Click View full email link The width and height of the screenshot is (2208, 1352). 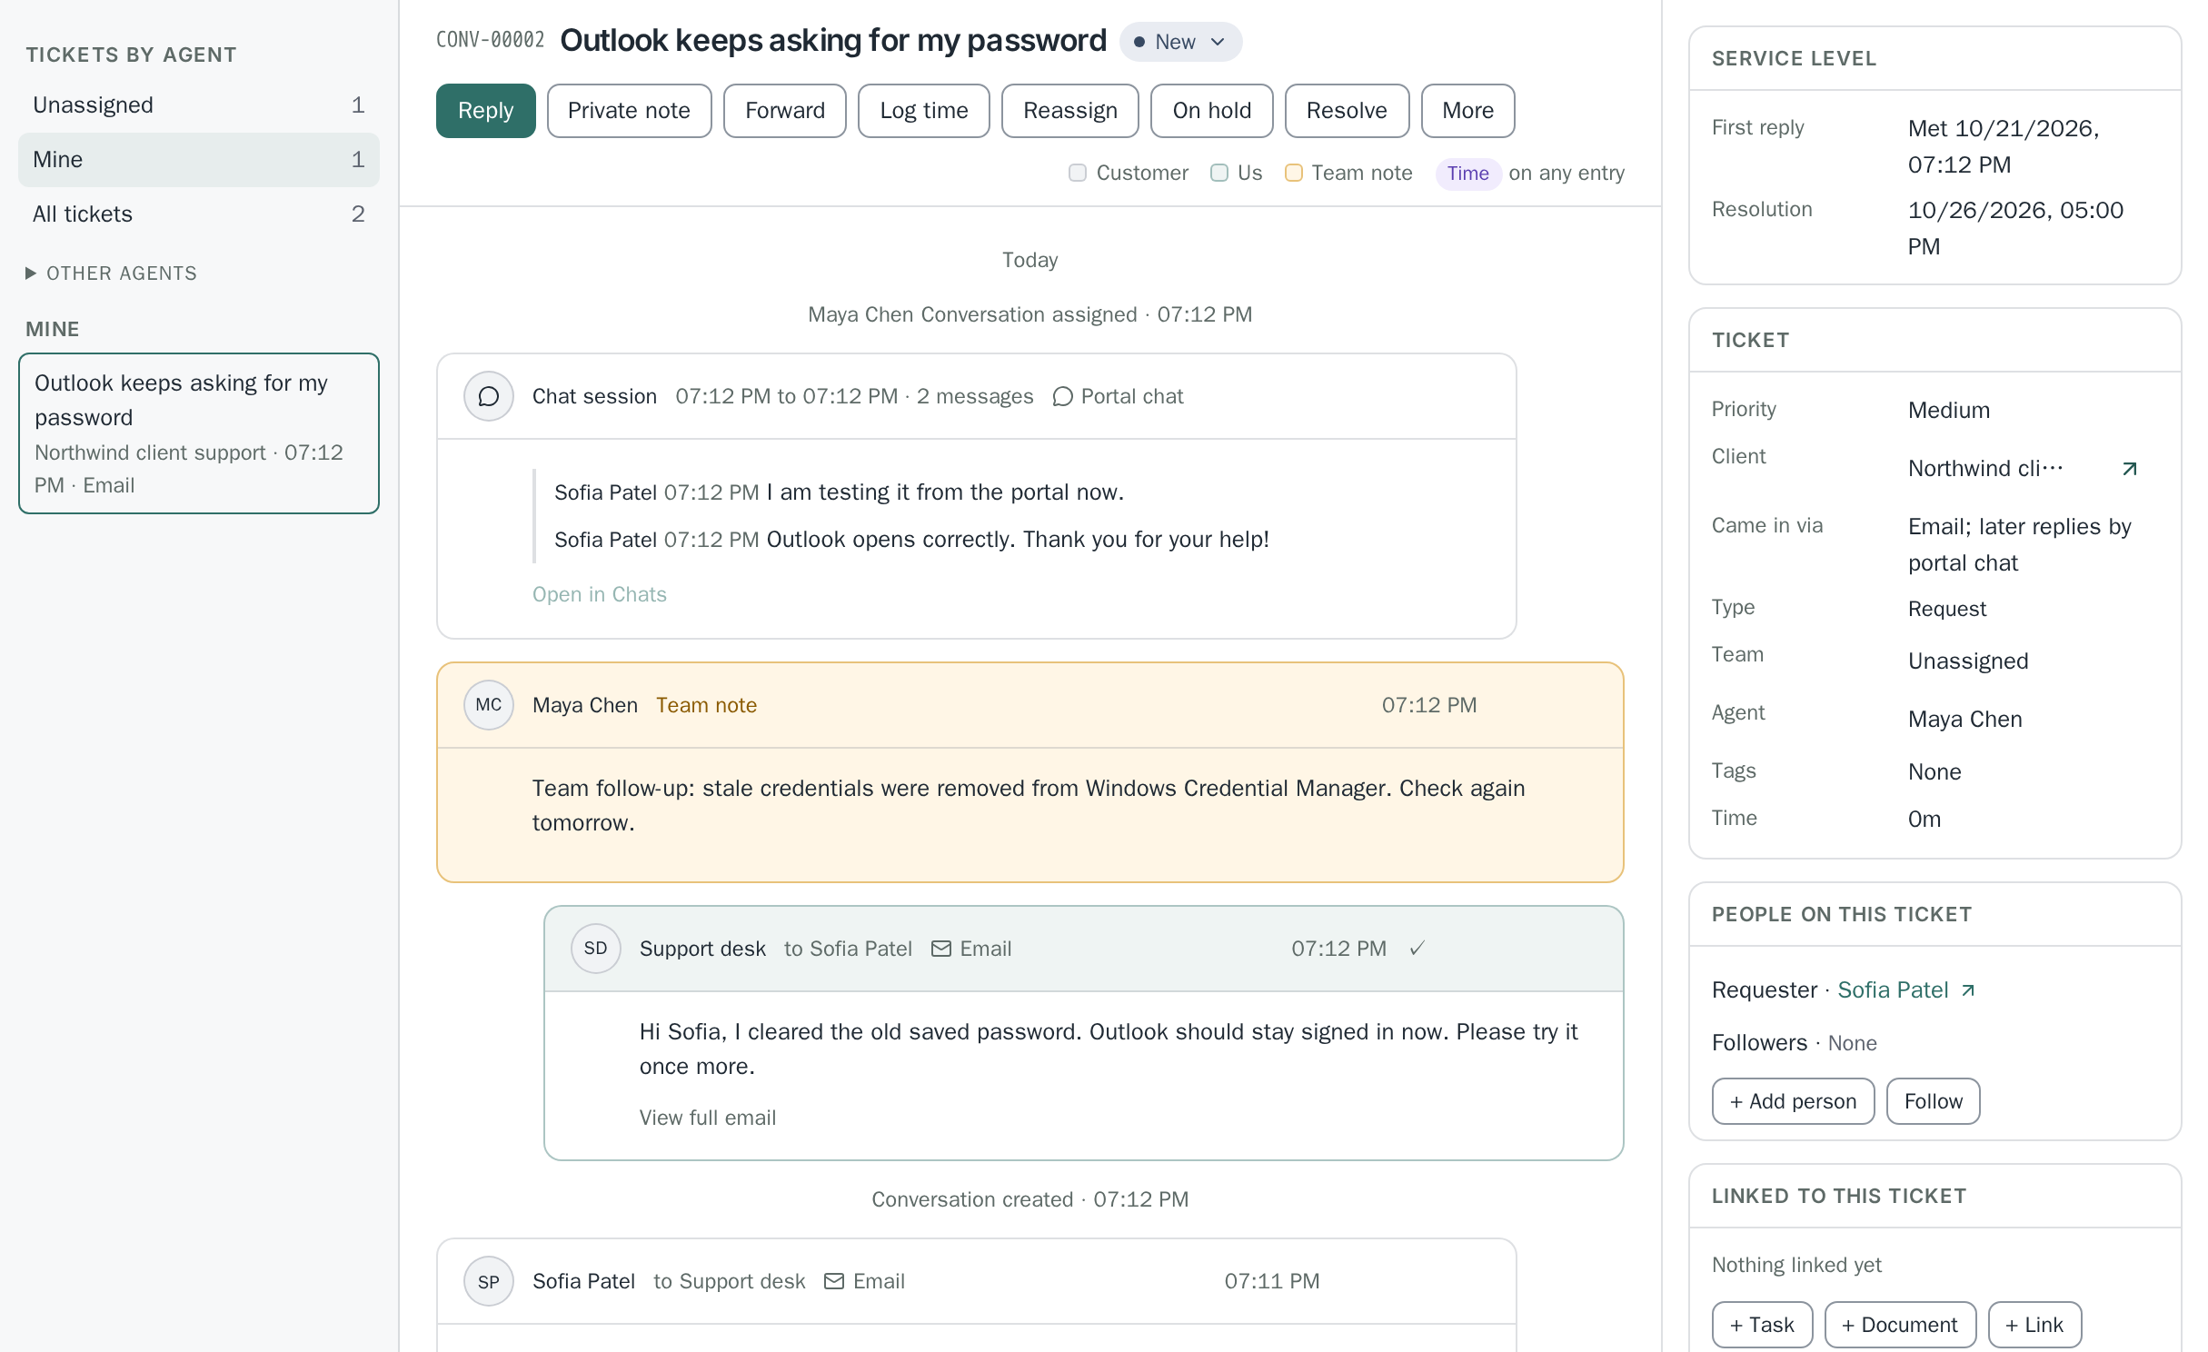click(x=708, y=1118)
